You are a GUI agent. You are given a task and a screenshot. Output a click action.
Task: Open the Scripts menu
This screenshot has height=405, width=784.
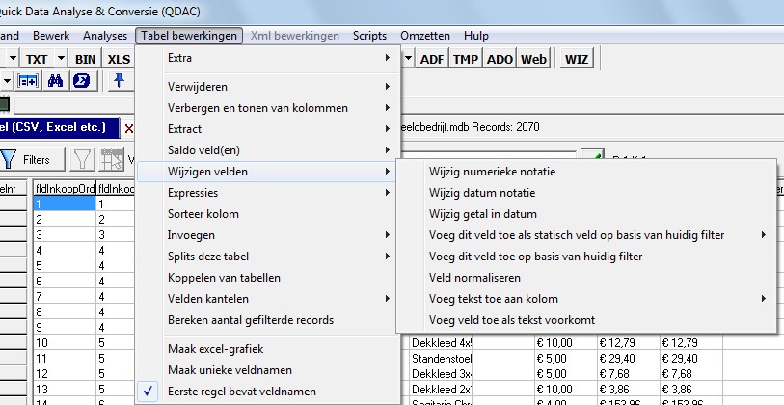coord(369,36)
